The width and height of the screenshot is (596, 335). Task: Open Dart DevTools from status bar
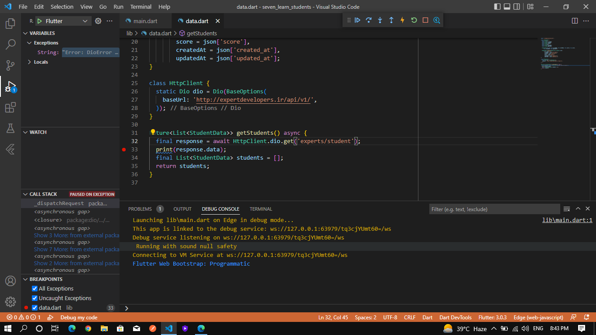point(456,318)
